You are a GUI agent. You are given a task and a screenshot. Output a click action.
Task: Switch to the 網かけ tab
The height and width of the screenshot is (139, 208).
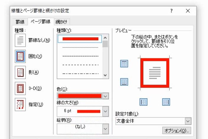point(61,22)
